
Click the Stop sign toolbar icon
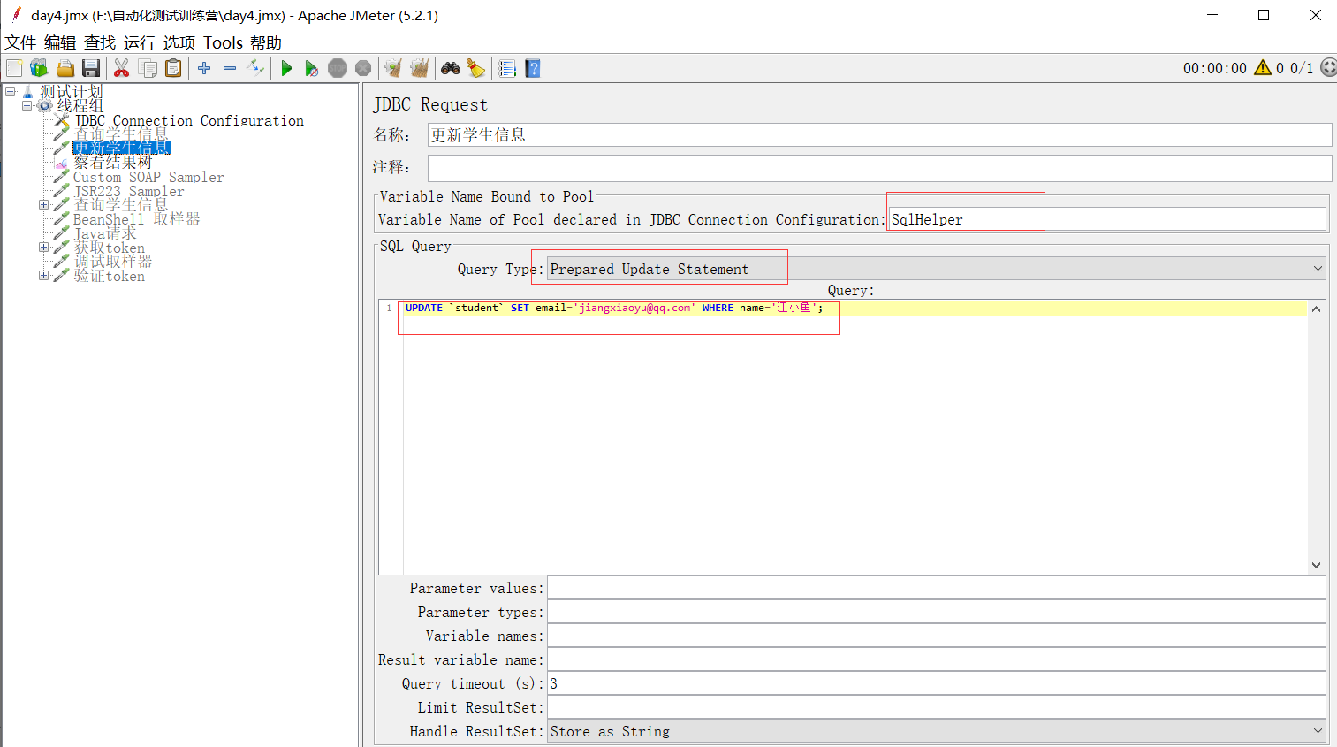[338, 68]
